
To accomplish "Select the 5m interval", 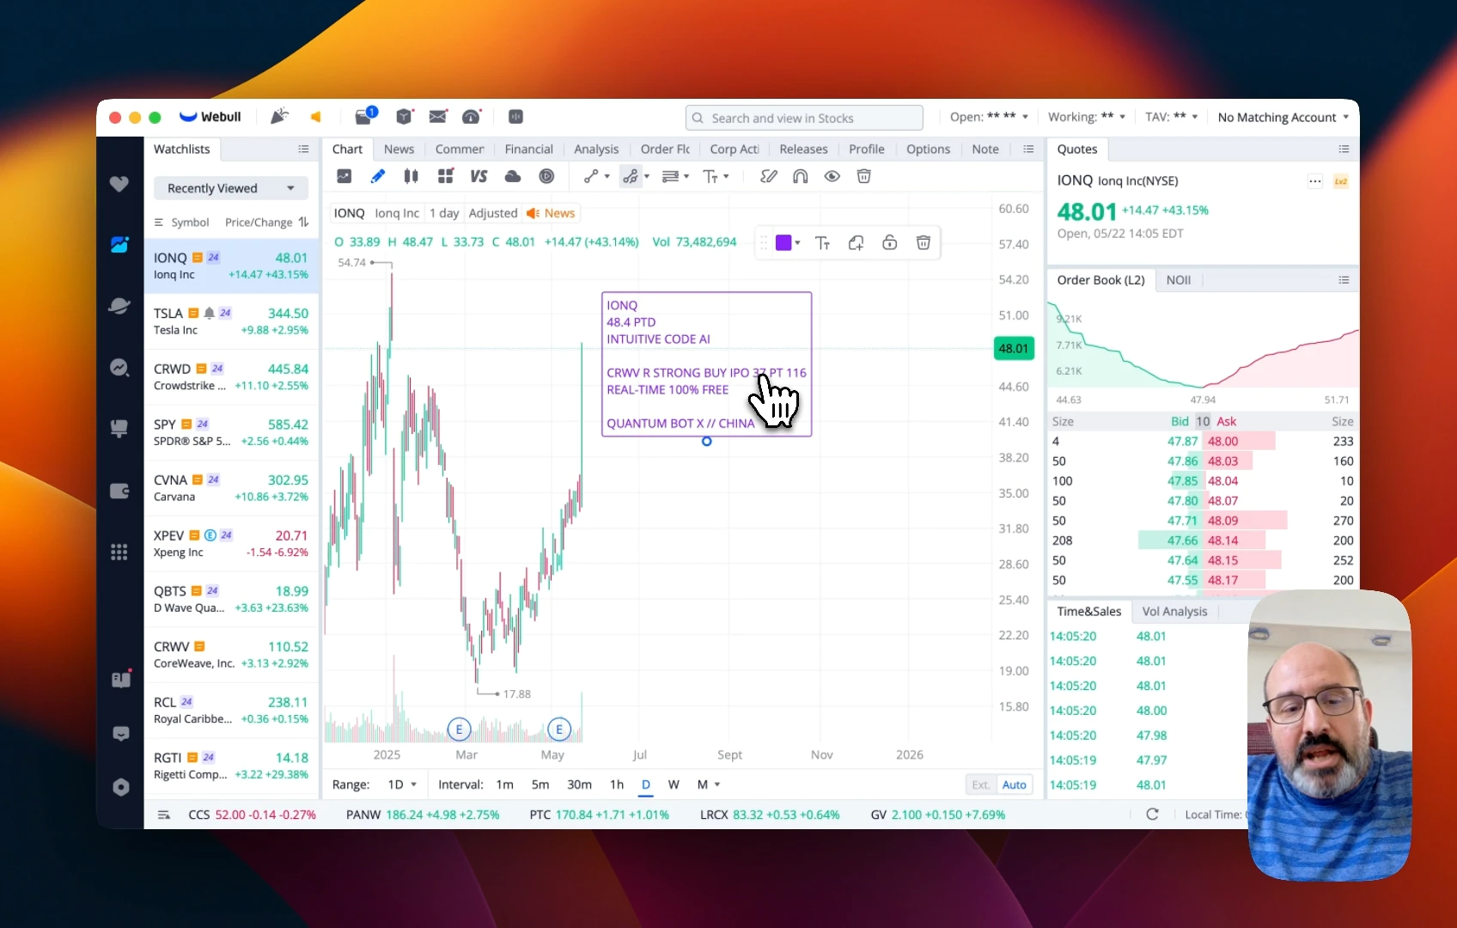I will pyautogui.click(x=540, y=785).
